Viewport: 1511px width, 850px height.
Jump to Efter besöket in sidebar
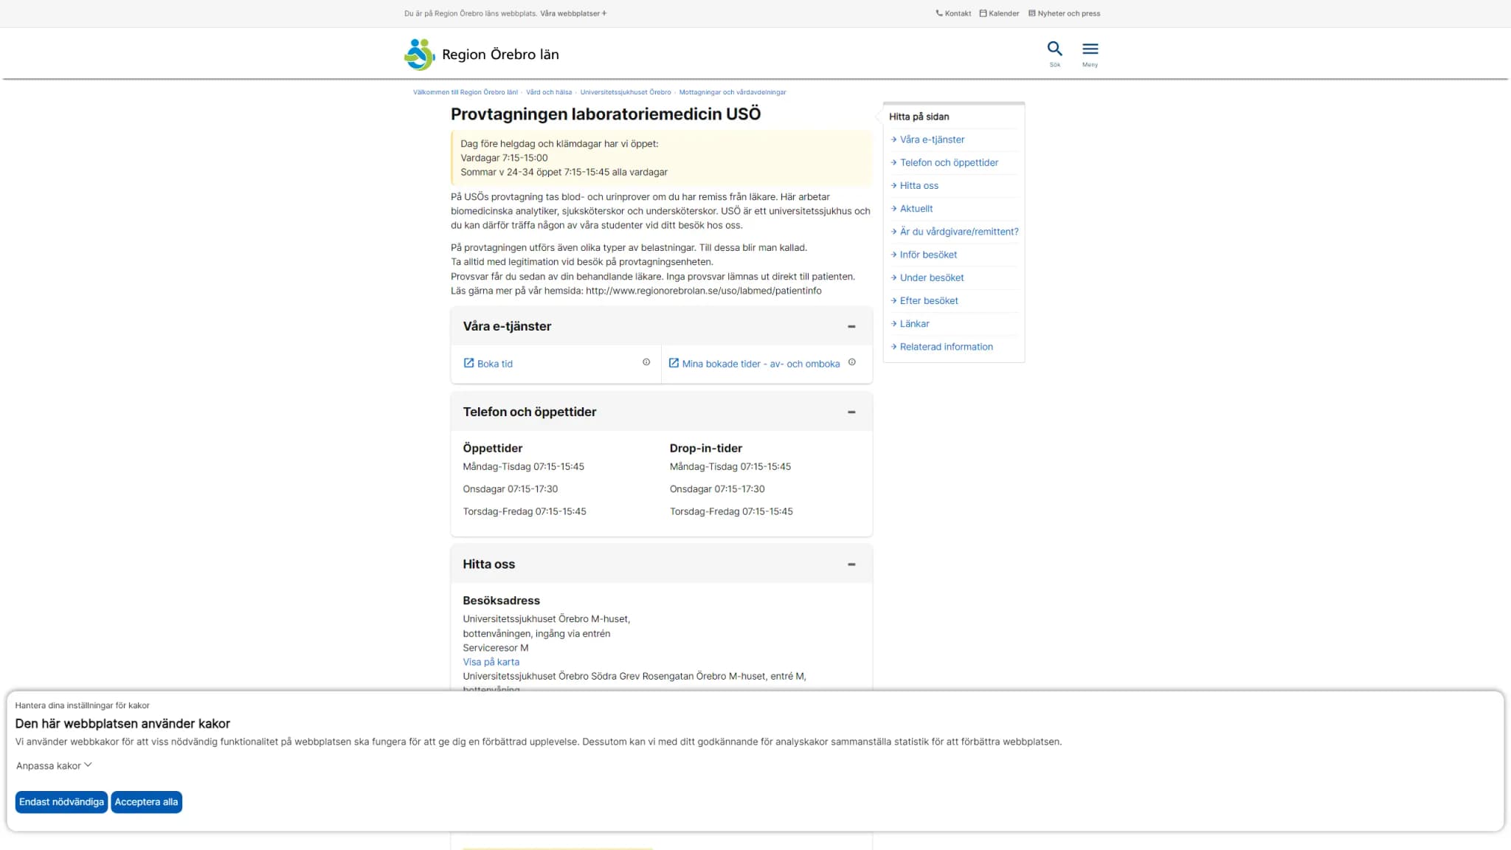[x=929, y=301]
